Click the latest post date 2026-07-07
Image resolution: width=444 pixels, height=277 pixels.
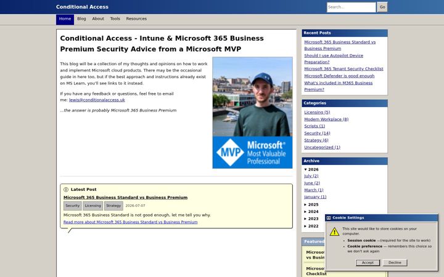pyautogui.click(x=135, y=206)
